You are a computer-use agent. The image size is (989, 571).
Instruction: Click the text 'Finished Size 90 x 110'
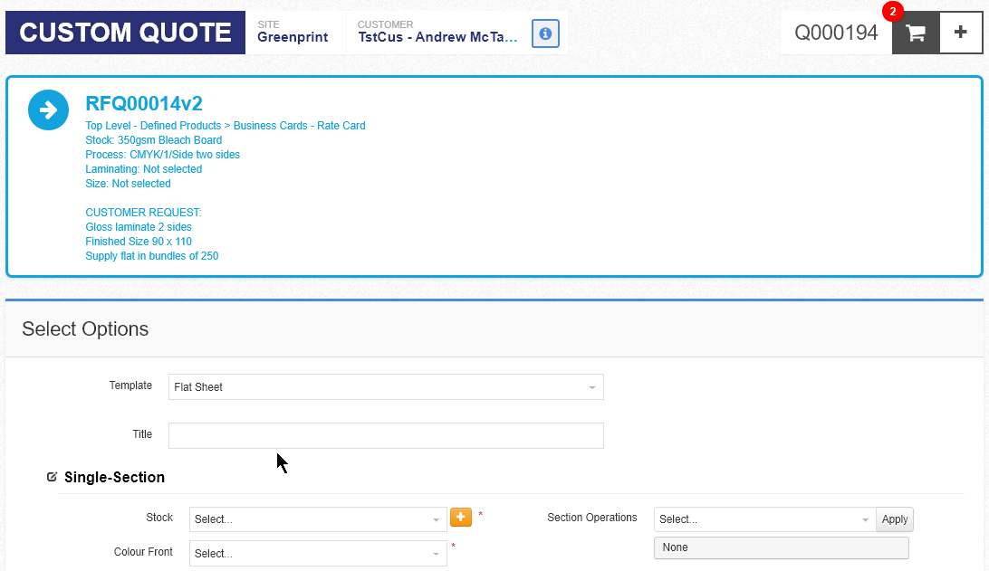139,242
